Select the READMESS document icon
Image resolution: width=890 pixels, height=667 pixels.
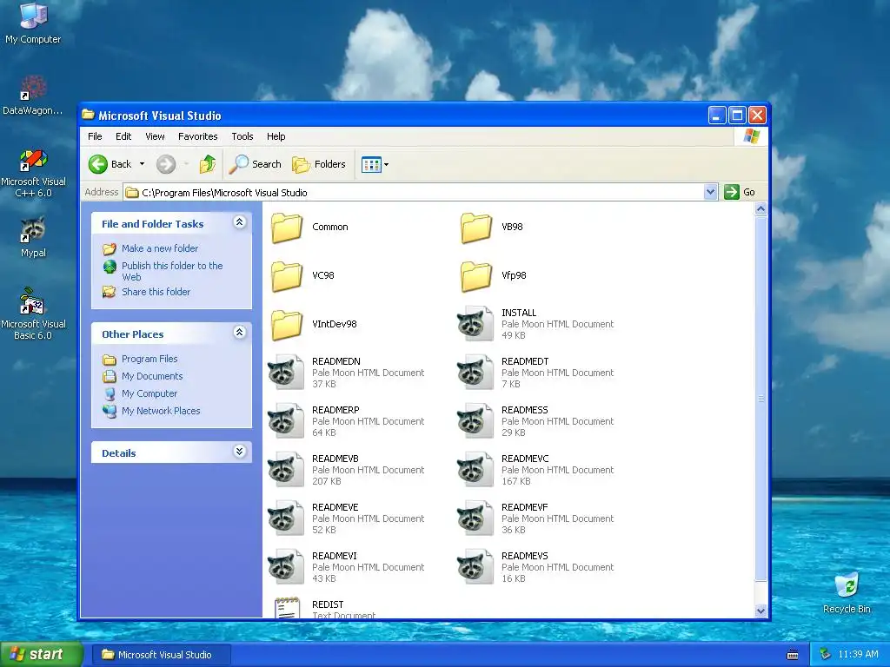point(475,421)
